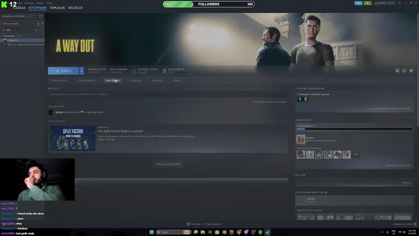The image size is (419, 236).
Task: Click the downloads status icon
Action: (x=188, y=224)
